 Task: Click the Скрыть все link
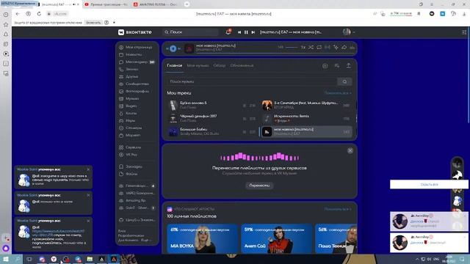tap(429, 184)
